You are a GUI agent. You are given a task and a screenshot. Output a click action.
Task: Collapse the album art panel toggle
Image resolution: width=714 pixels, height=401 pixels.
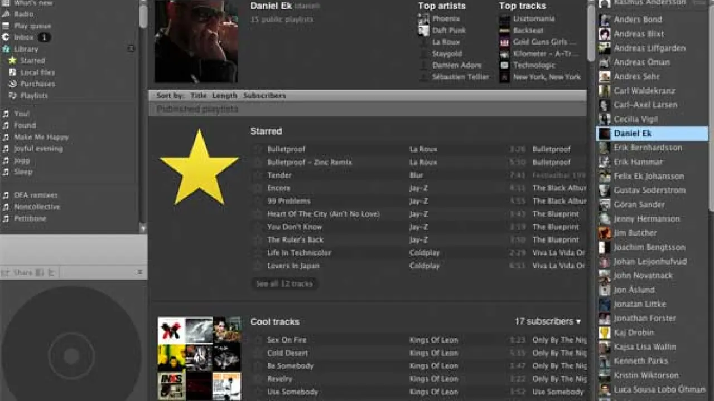[x=140, y=272]
